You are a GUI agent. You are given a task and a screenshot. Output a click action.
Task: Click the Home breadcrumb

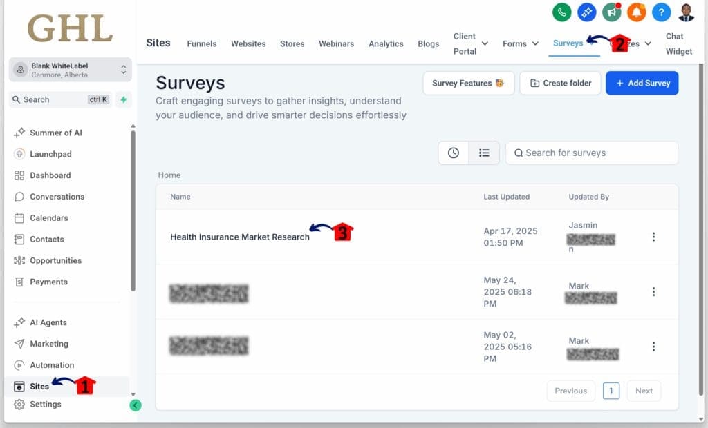point(169,175)
